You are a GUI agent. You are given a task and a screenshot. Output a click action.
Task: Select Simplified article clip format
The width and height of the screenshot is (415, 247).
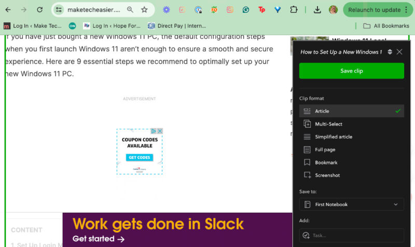tap(352, 137)
